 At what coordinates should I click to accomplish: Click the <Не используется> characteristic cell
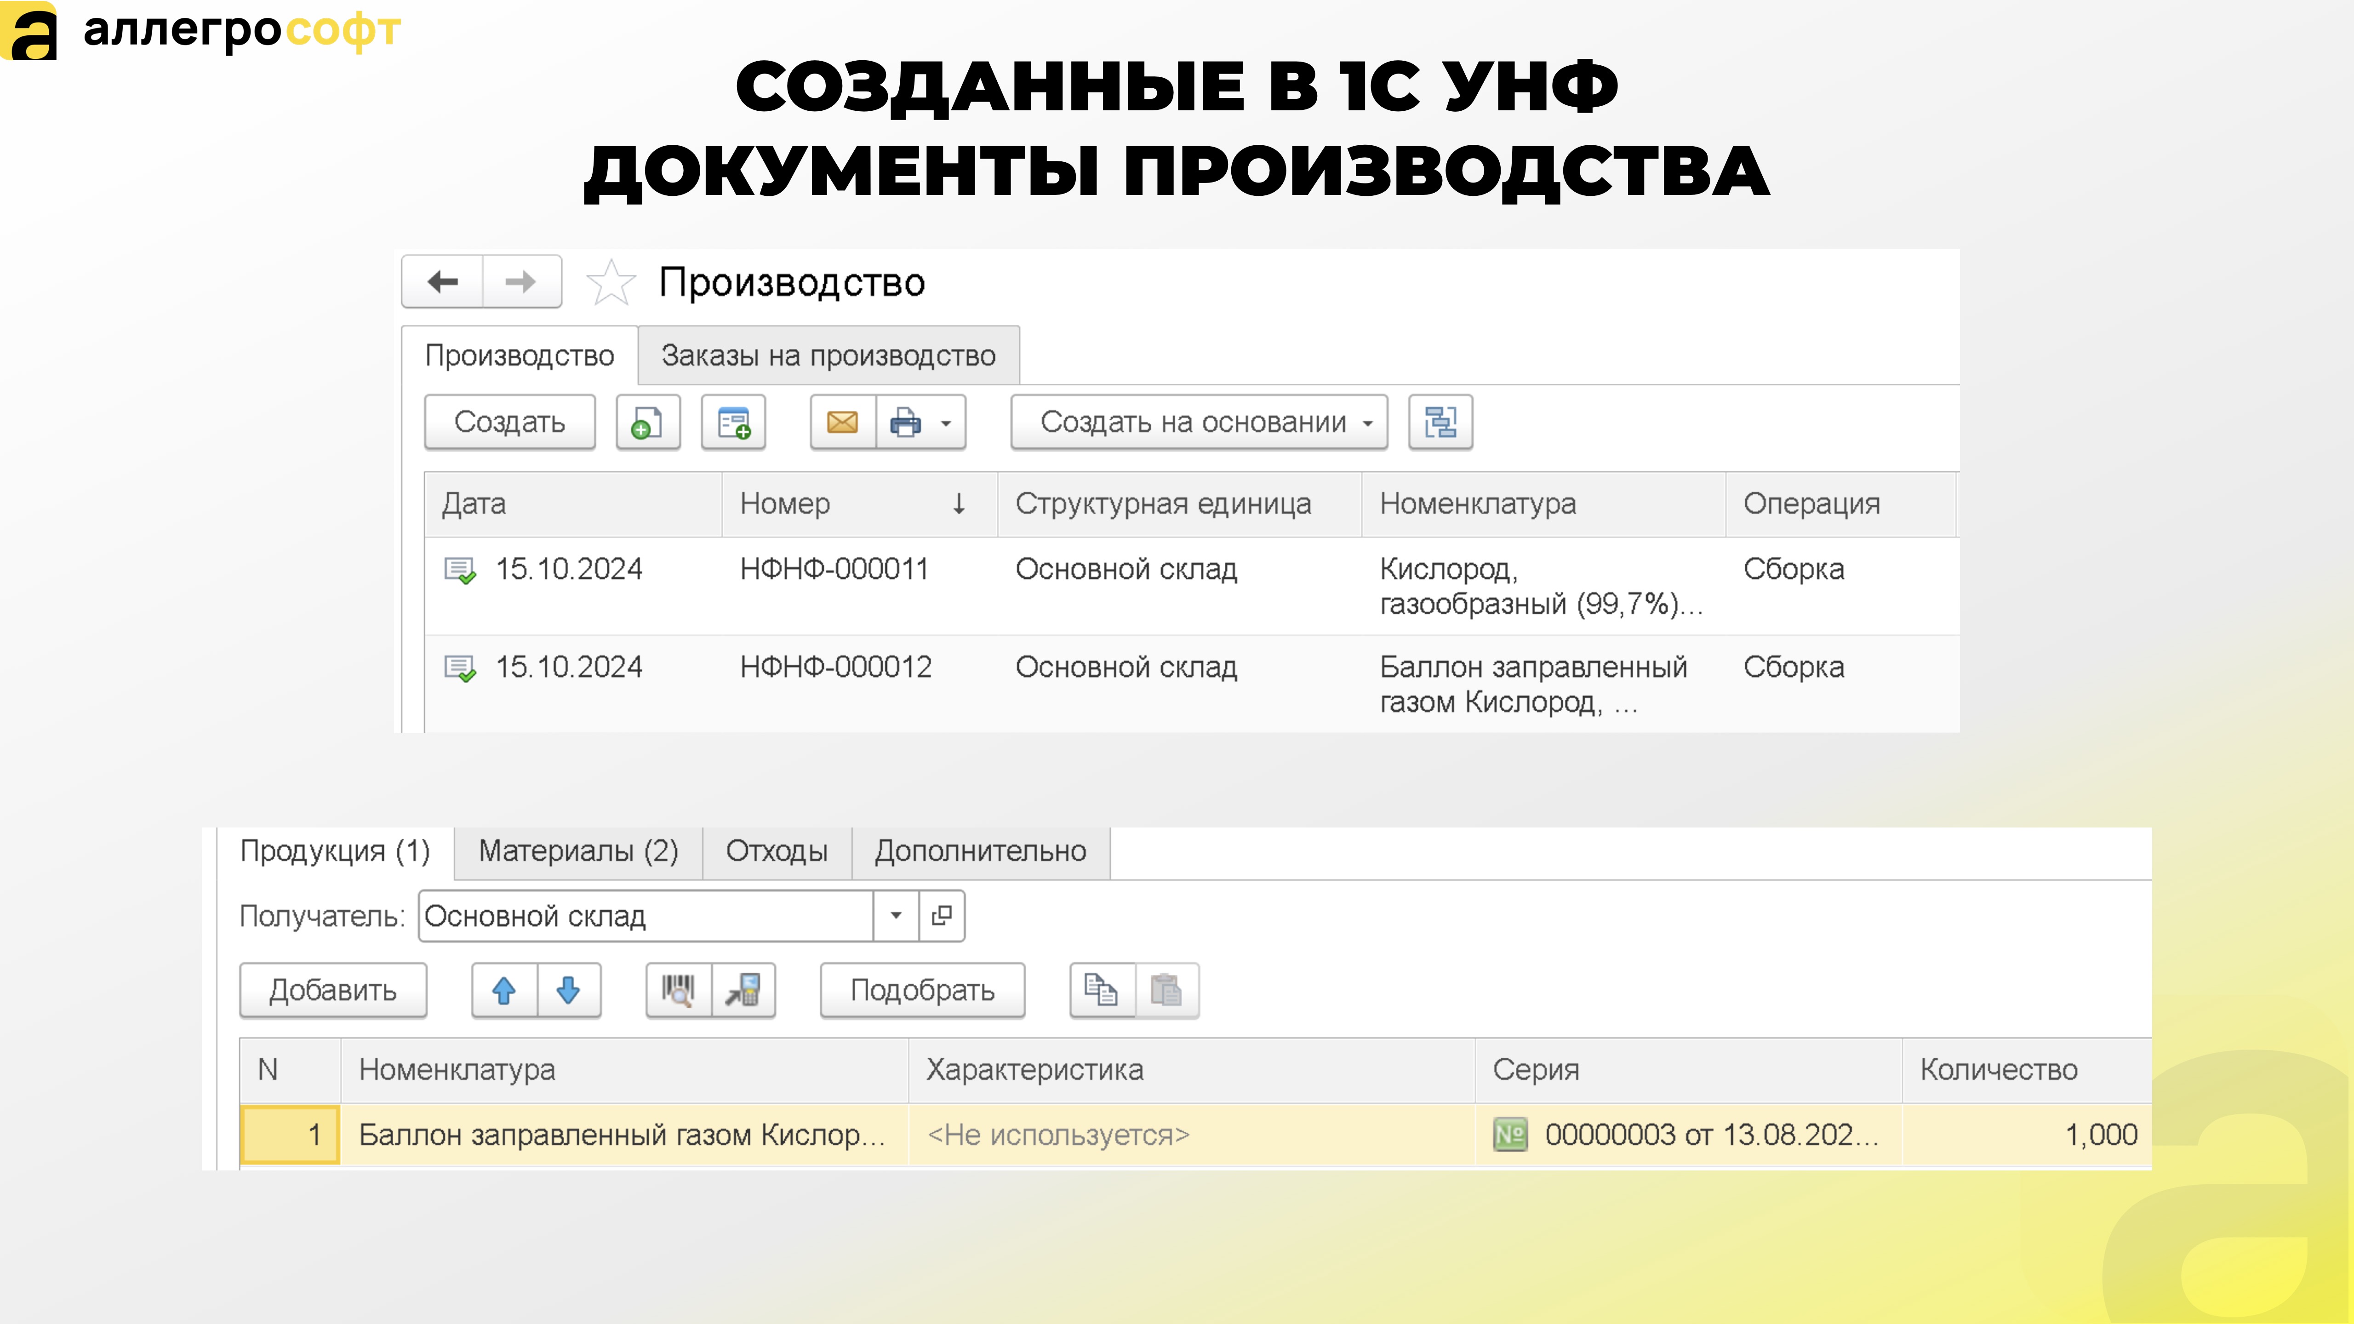click(1192, 1135)
